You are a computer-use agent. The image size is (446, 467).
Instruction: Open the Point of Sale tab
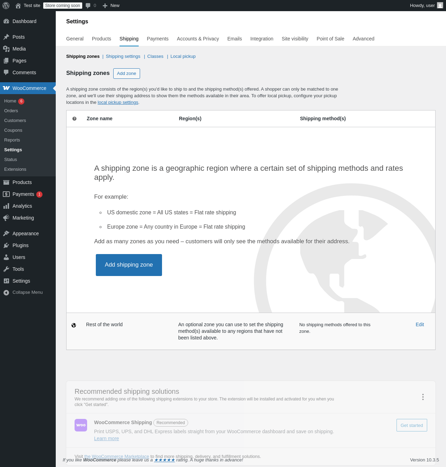[x=330, y=39]
